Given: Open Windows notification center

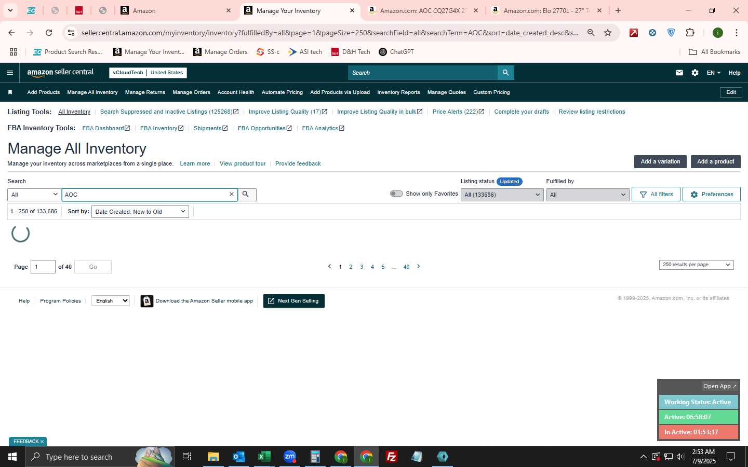Looking at the screenshot, I should [731, 457].
